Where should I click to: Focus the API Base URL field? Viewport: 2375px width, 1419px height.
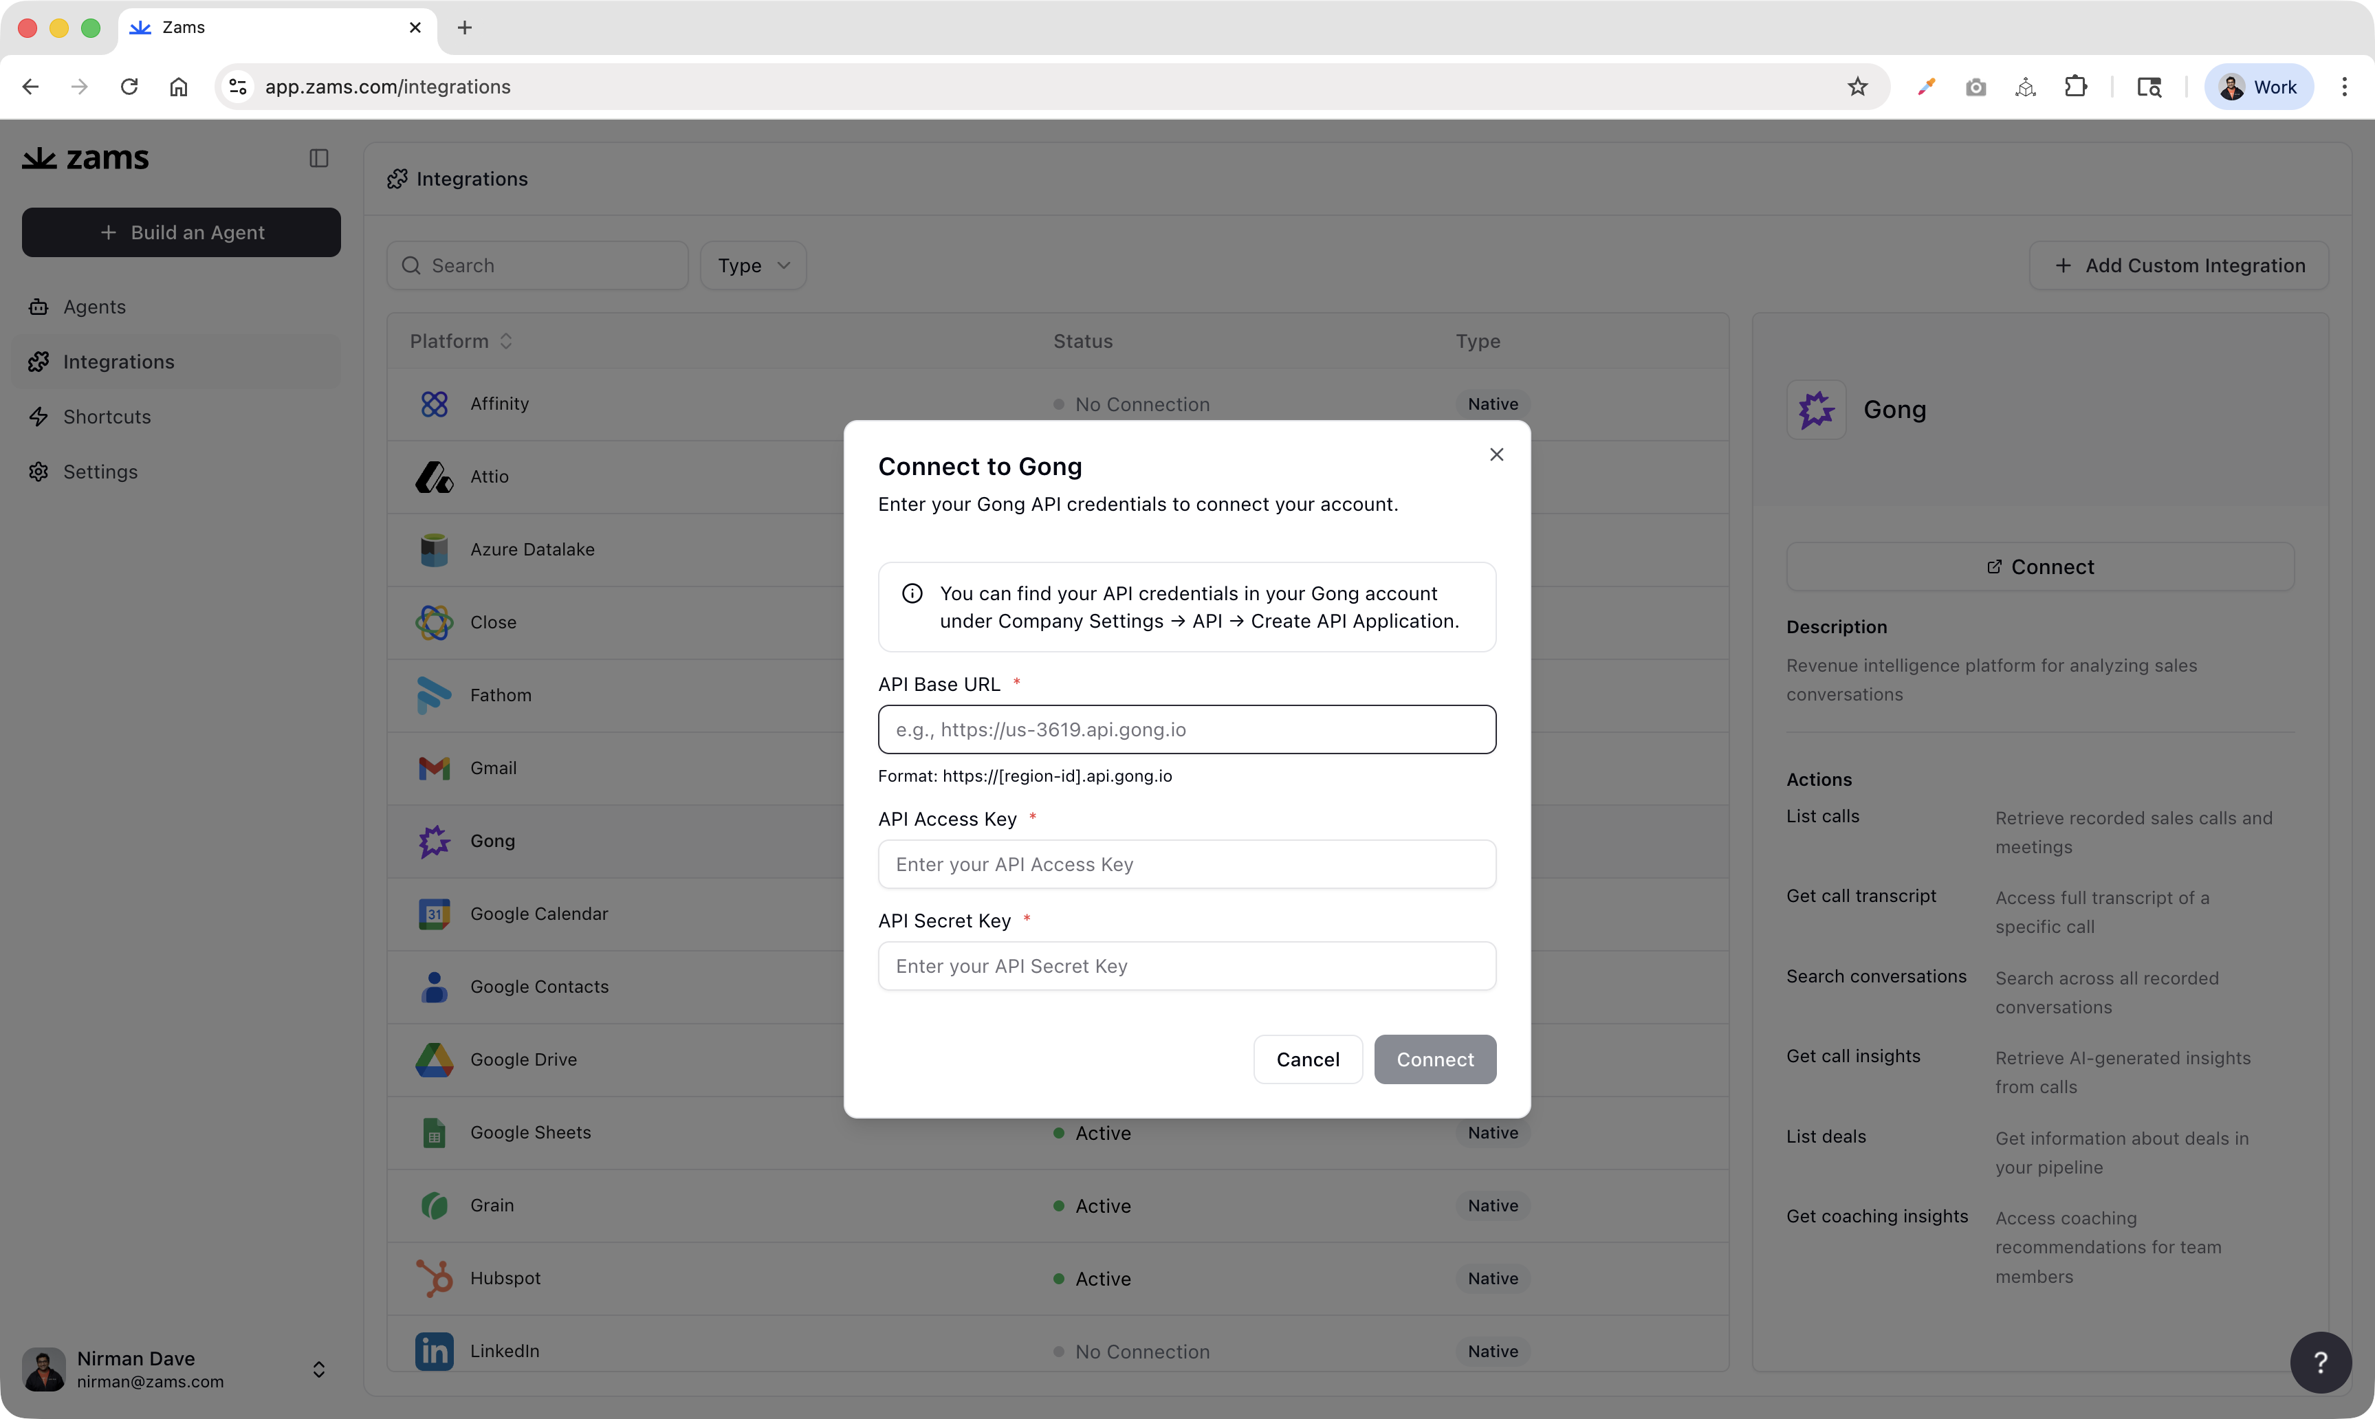(x=1187, y=729)
